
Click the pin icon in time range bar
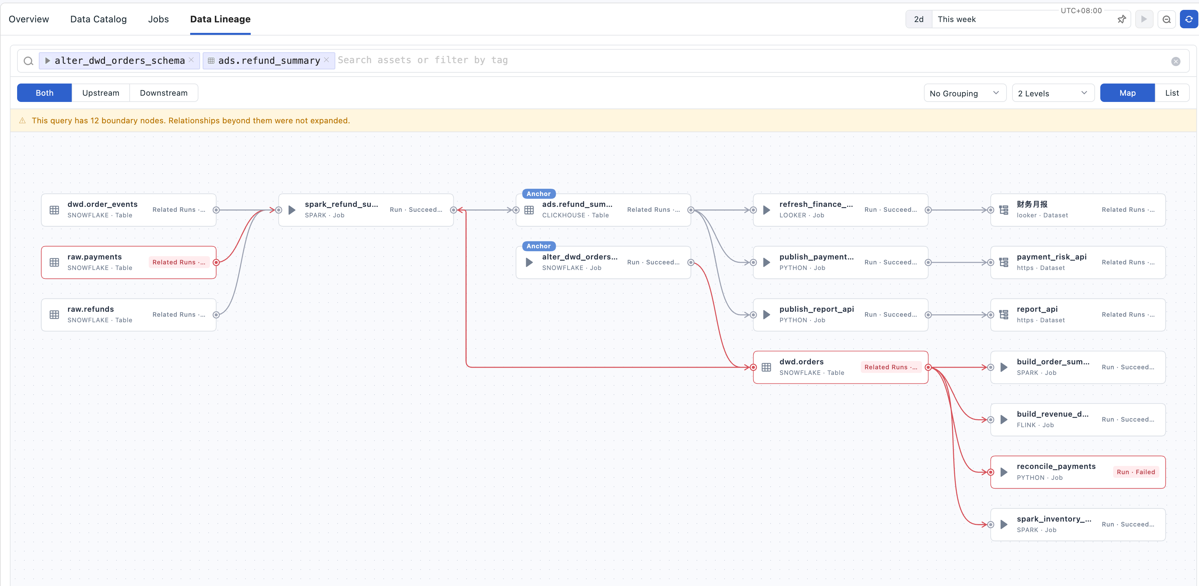(x=1121, y=19)
